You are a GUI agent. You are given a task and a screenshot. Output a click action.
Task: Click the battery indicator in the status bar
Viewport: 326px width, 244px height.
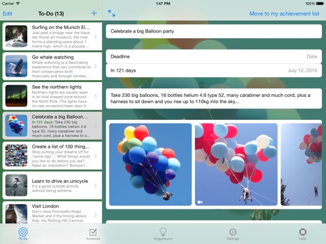320,3
